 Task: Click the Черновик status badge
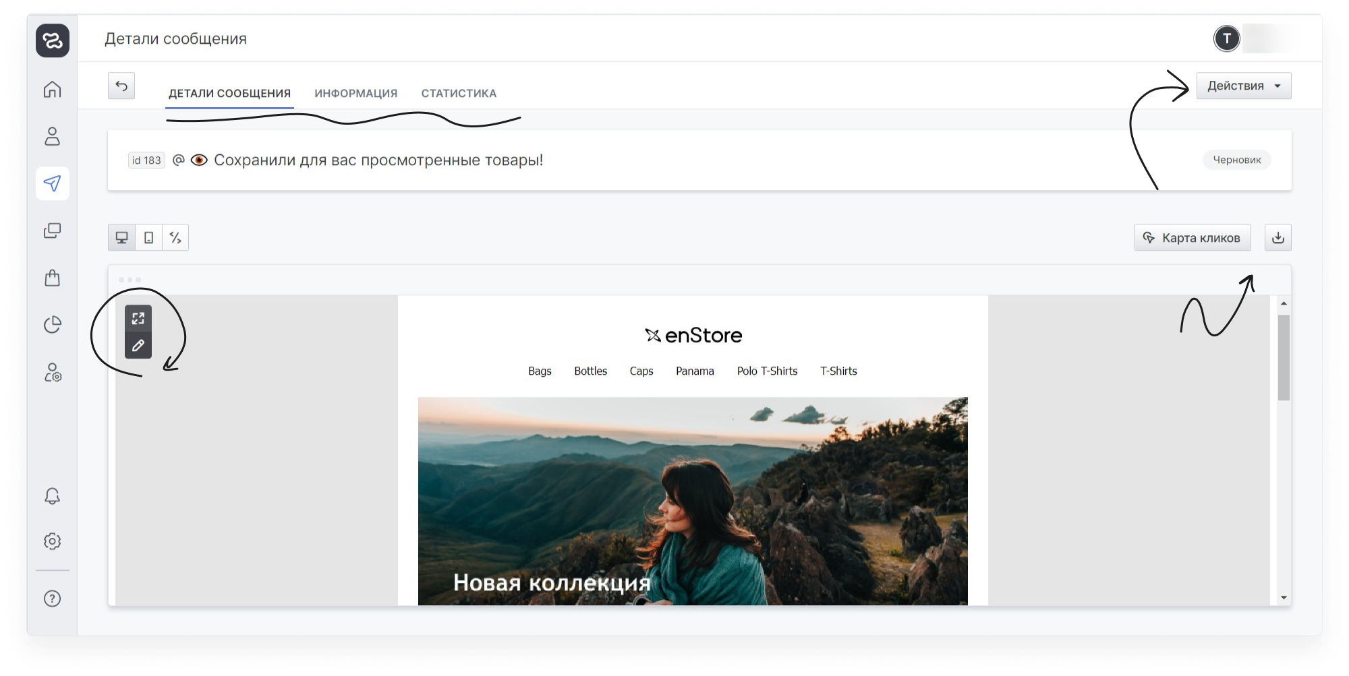pos(1237,160)
